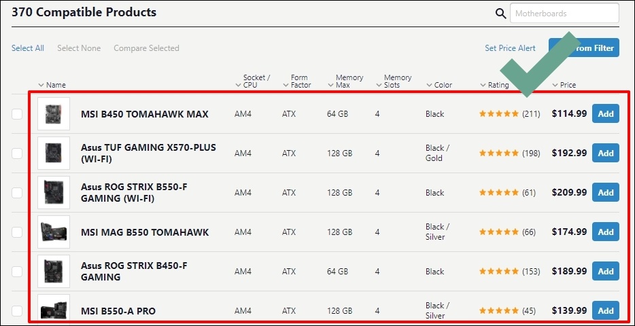This screenshot has width=635, height=326.
Task: Click the $114.99 price
Action: (x=569, y=113)
